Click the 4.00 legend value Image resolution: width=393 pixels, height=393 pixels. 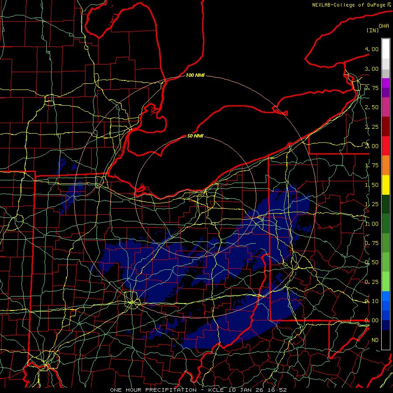coord(372,49)
